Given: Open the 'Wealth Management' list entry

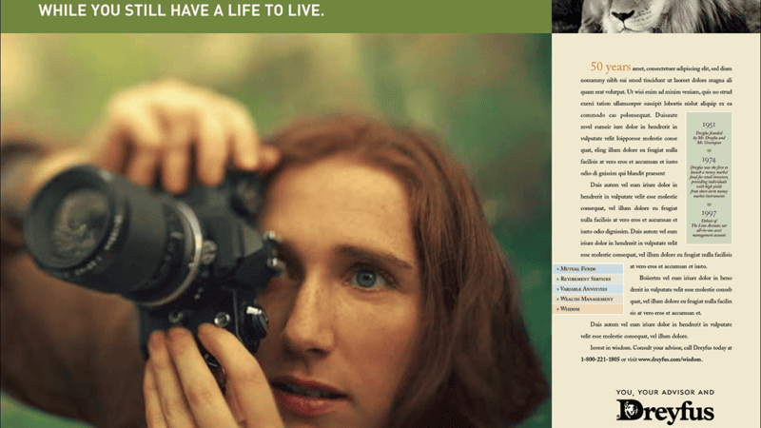Looking at the screenshot, I should pos(587,299).
